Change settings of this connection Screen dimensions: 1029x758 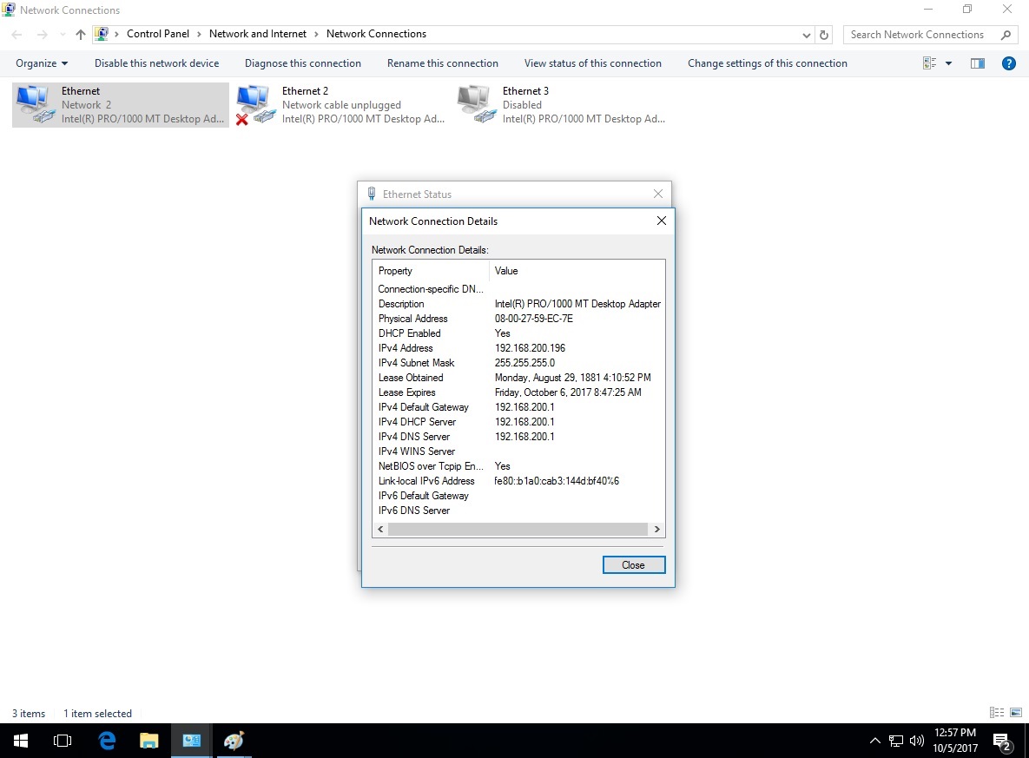pos(767,63)
